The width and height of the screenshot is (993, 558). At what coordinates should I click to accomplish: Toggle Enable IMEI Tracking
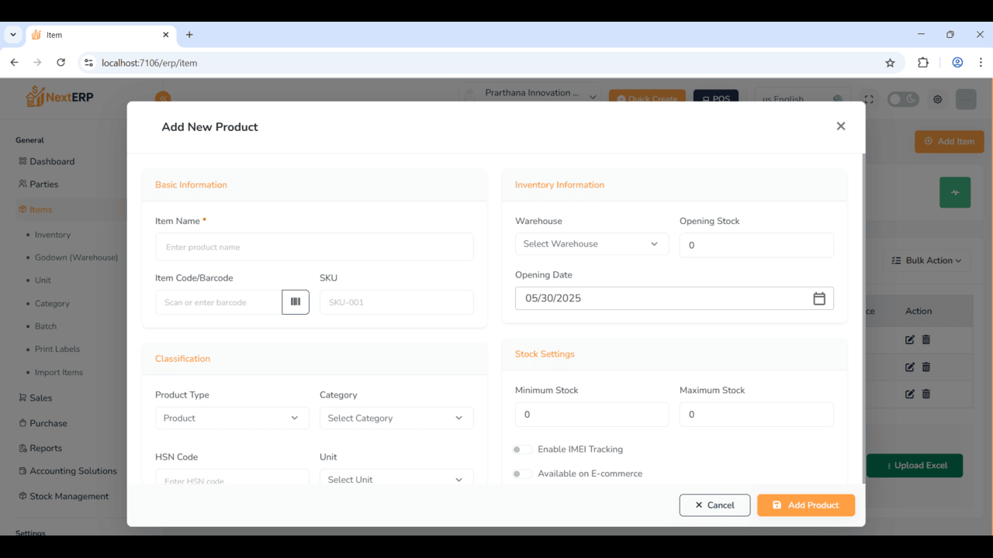coord(522,449)
